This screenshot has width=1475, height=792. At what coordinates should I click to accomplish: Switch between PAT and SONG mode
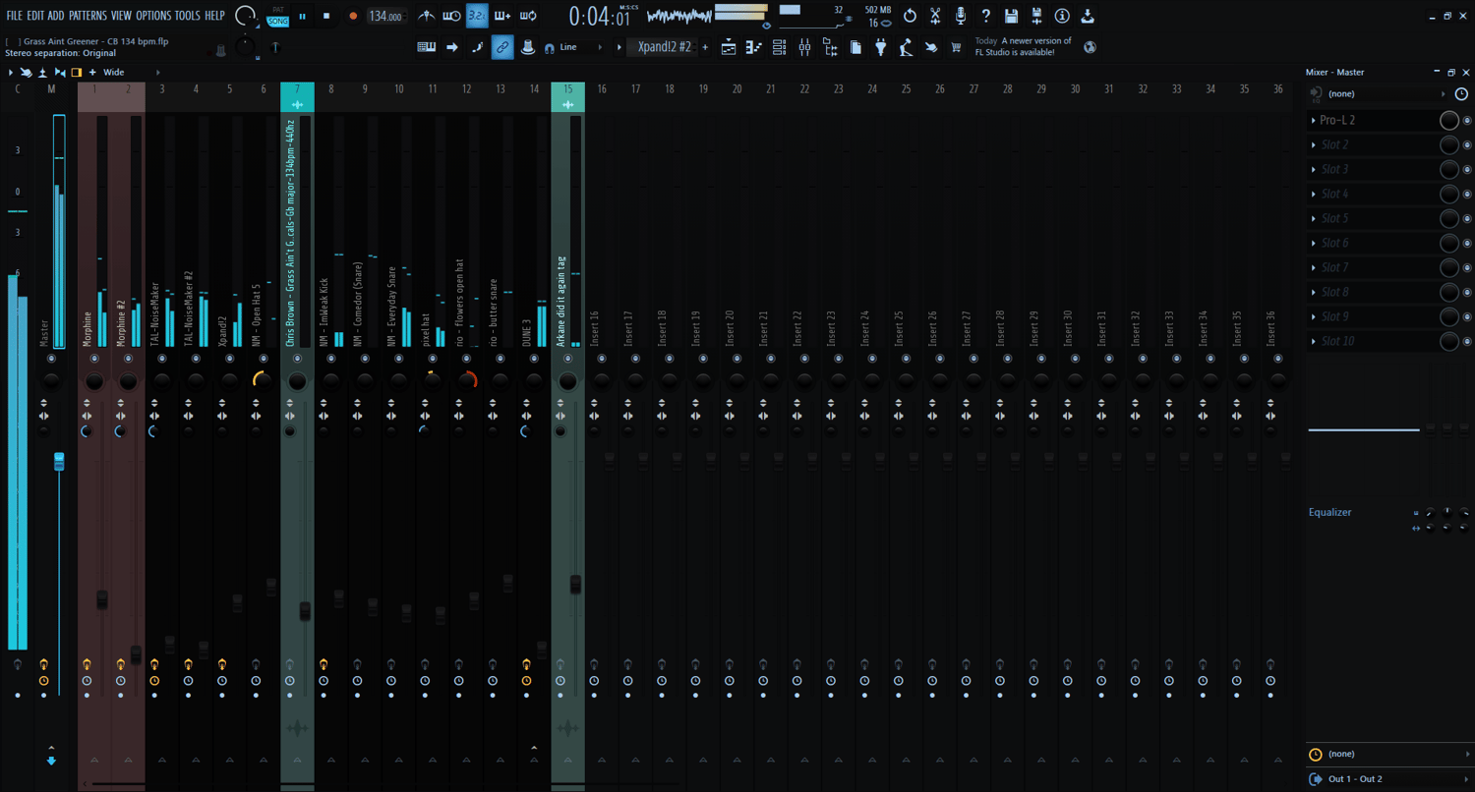coord(278,16)
